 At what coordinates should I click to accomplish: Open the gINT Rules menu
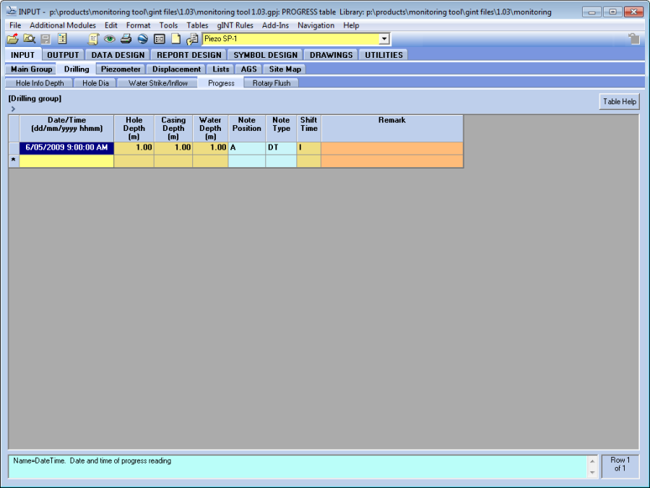coord(235,25)
